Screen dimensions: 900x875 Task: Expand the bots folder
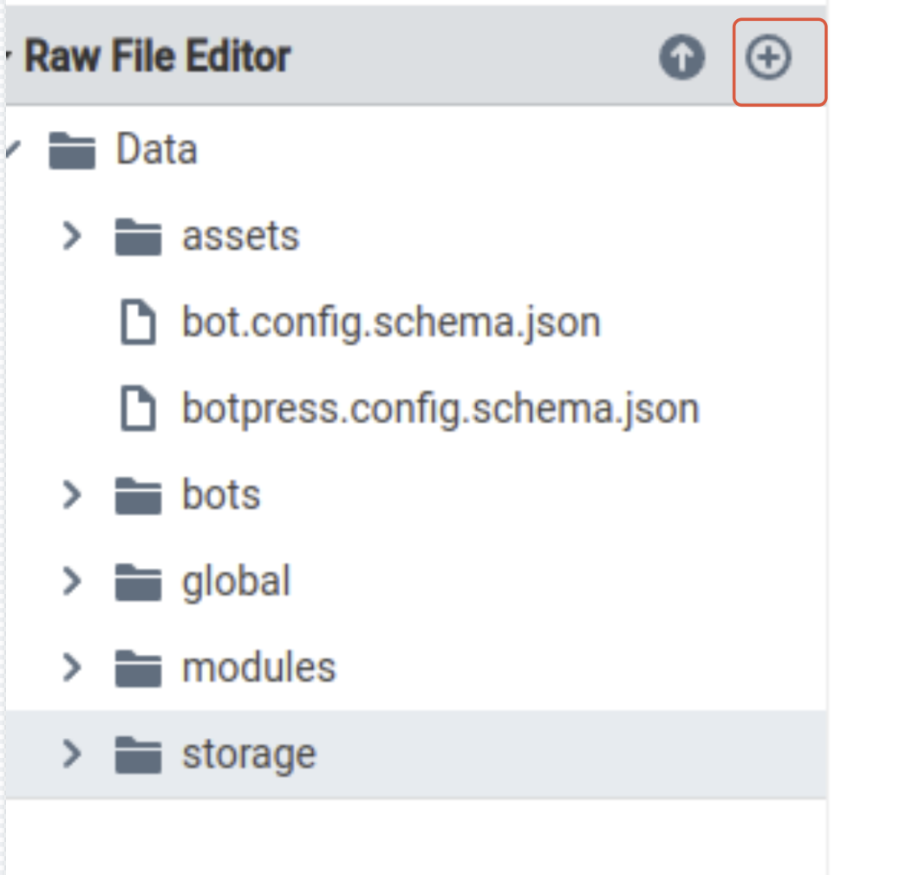coord(72,494)
